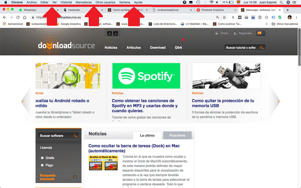This screenshot has height=188, width=301.
Task: Open the Otros marcadores folder
Action: pyautogui.click(x=285, y=24)
